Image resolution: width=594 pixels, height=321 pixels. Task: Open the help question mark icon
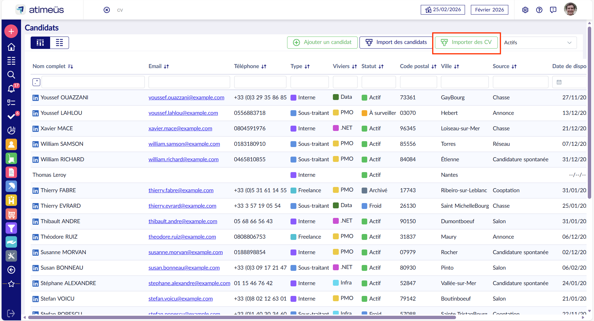click(539, 10)
